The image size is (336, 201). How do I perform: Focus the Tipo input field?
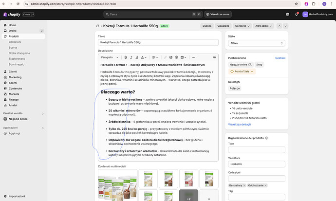[x=257, y=149]
